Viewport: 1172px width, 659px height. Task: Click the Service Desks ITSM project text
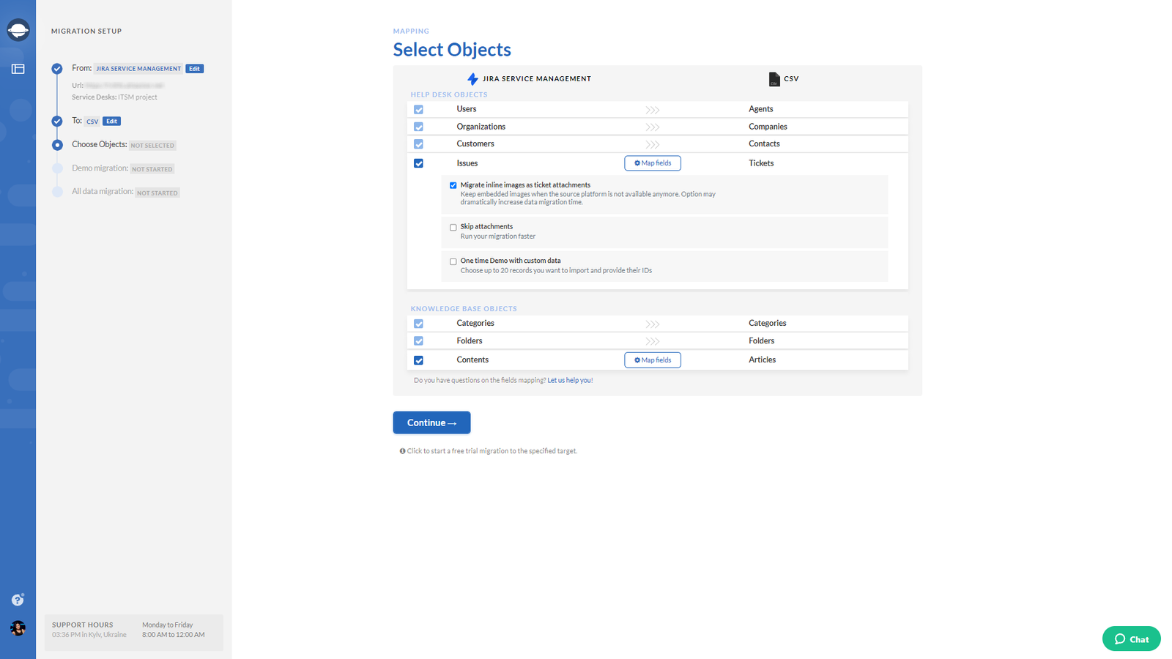[x=114, y=97]
